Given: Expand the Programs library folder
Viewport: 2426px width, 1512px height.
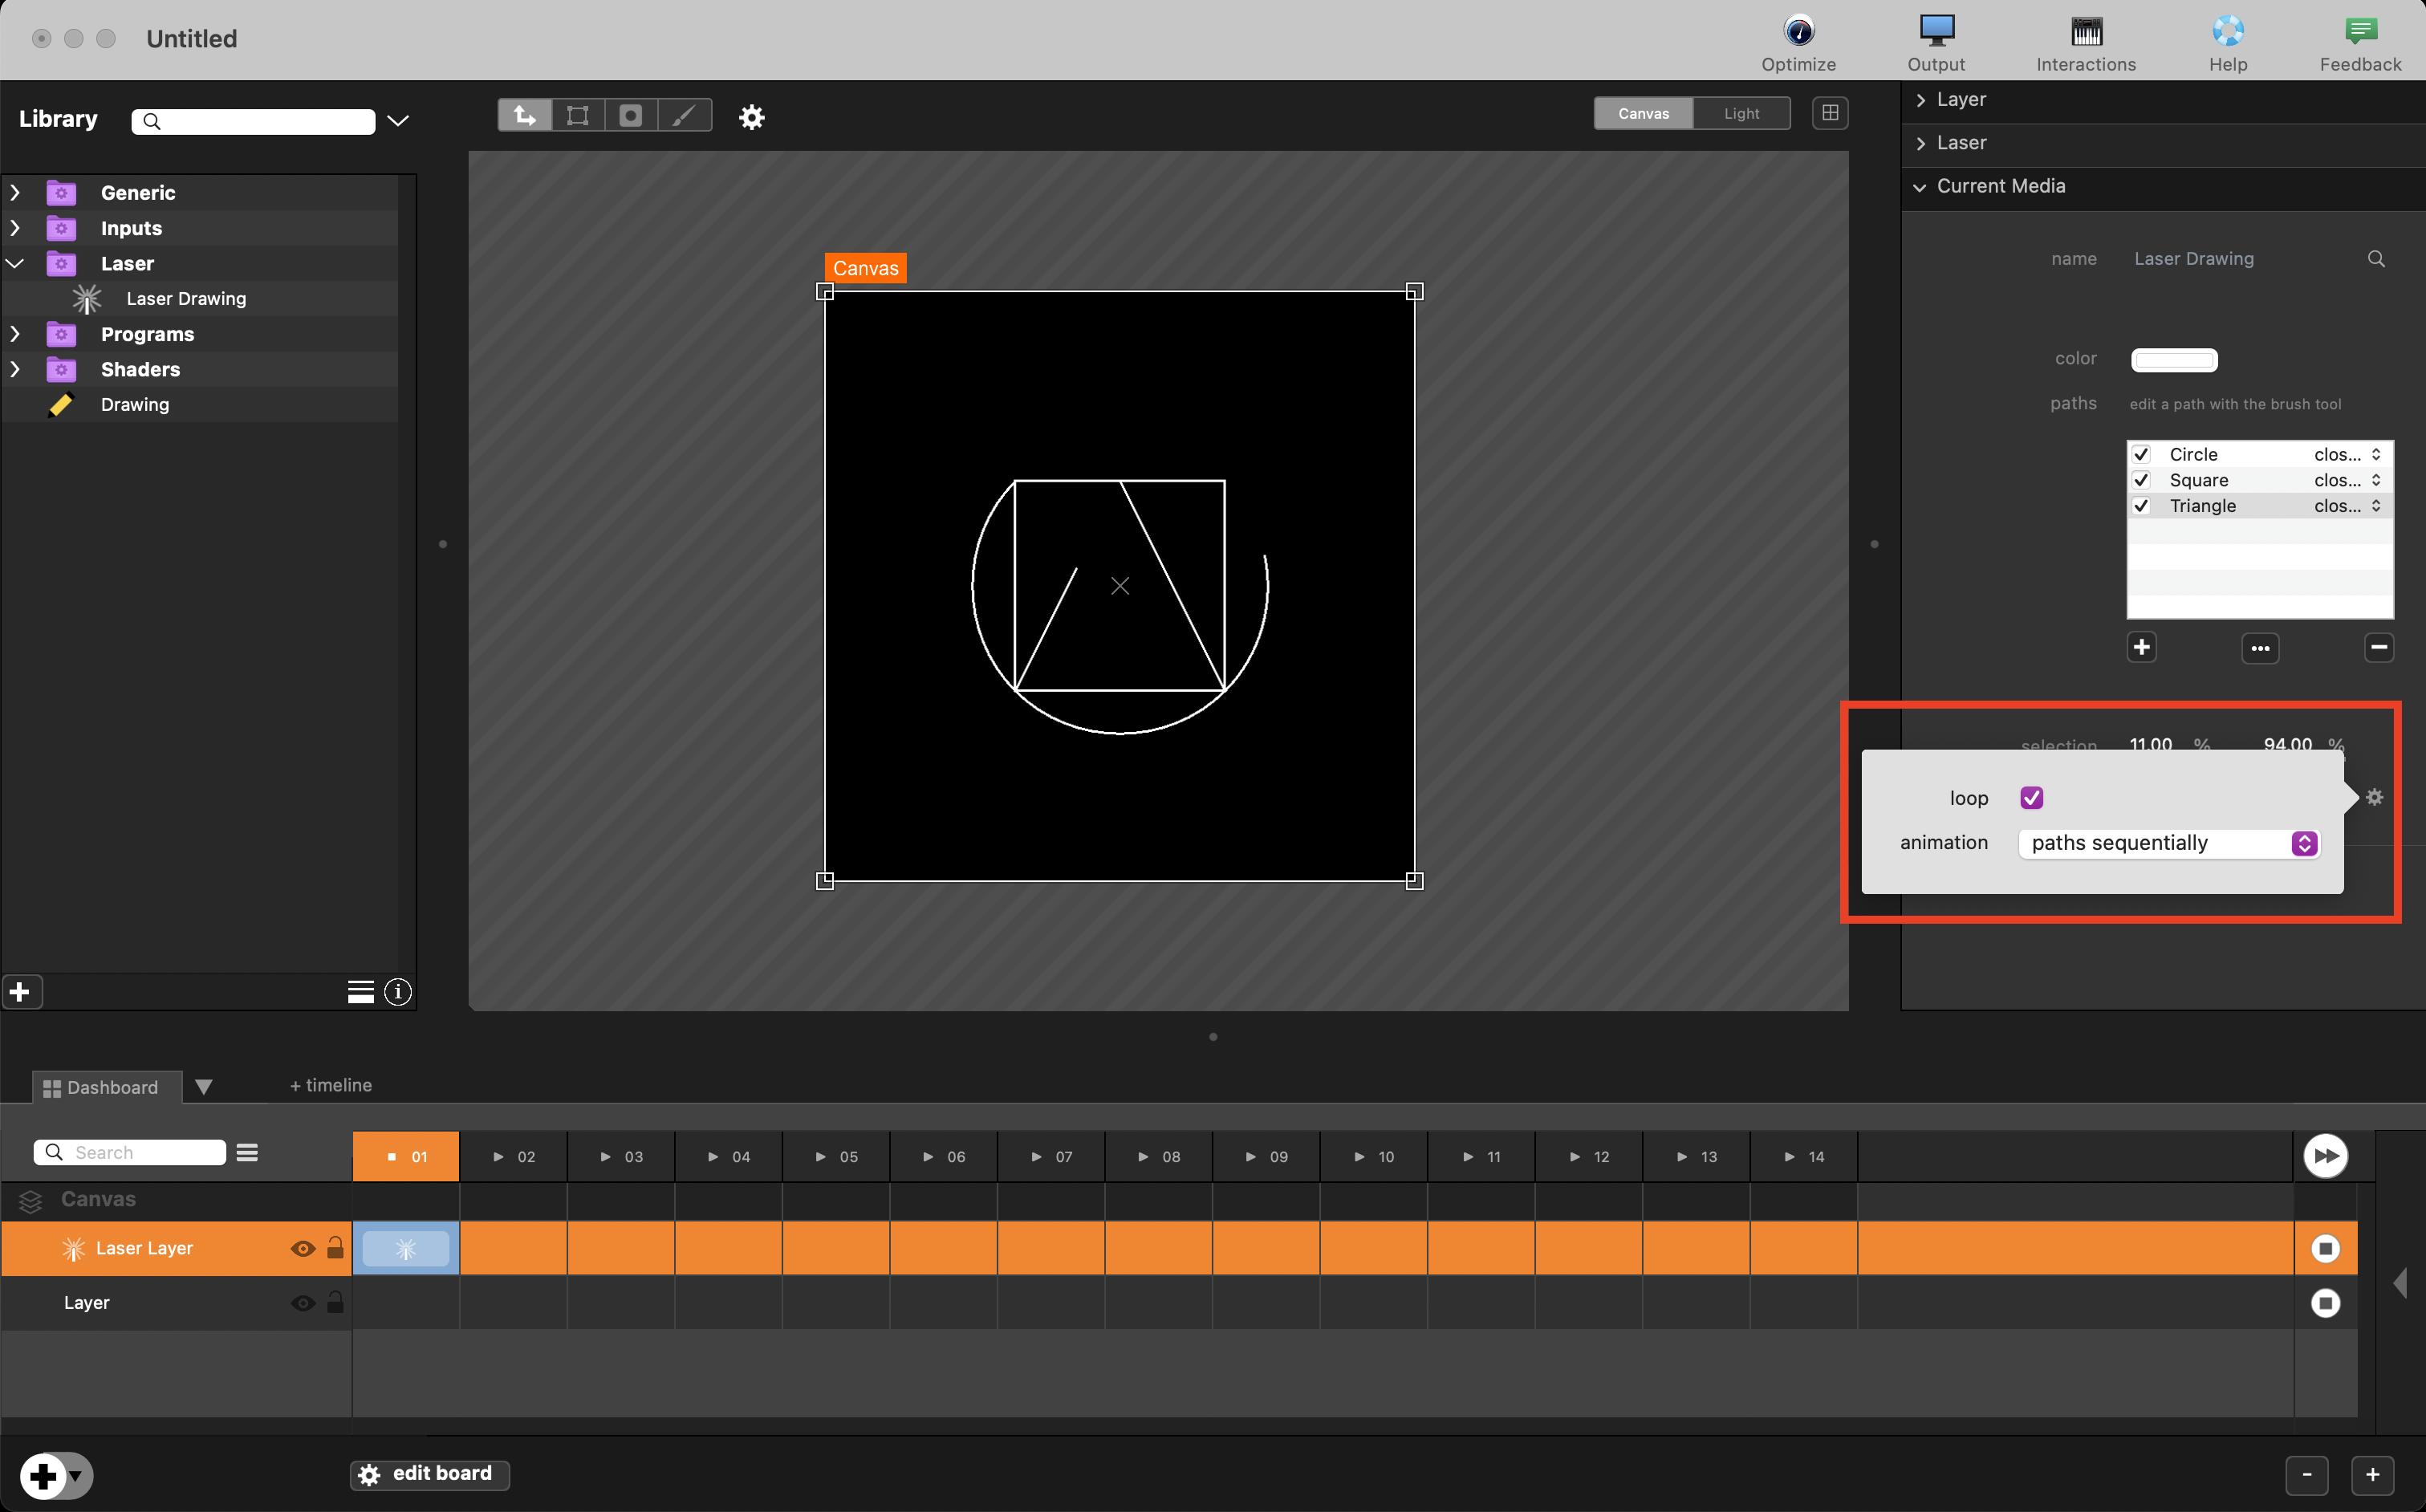Looking at the screenshot, I should click(15, 334).
